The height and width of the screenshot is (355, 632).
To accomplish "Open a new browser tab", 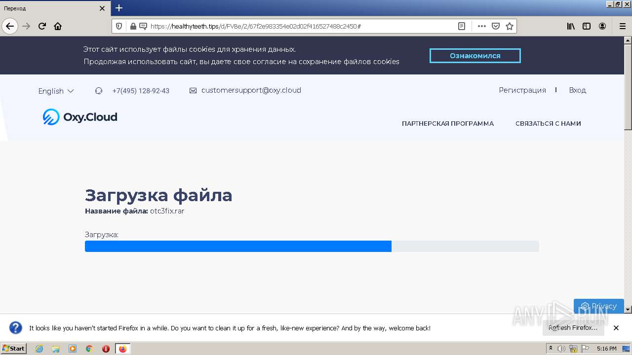I will (x=119, y=8).
